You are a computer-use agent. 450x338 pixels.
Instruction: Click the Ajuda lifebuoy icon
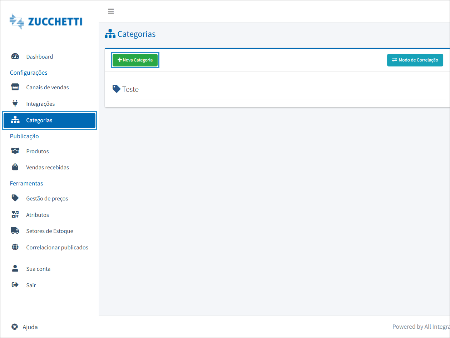pyautogui.click(x=15, y=327)
